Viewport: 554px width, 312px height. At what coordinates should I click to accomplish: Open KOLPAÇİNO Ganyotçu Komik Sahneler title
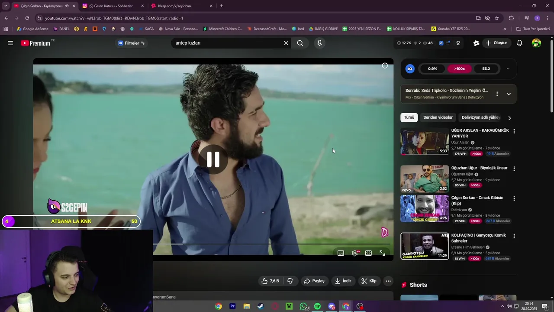(x=479, y=238)
